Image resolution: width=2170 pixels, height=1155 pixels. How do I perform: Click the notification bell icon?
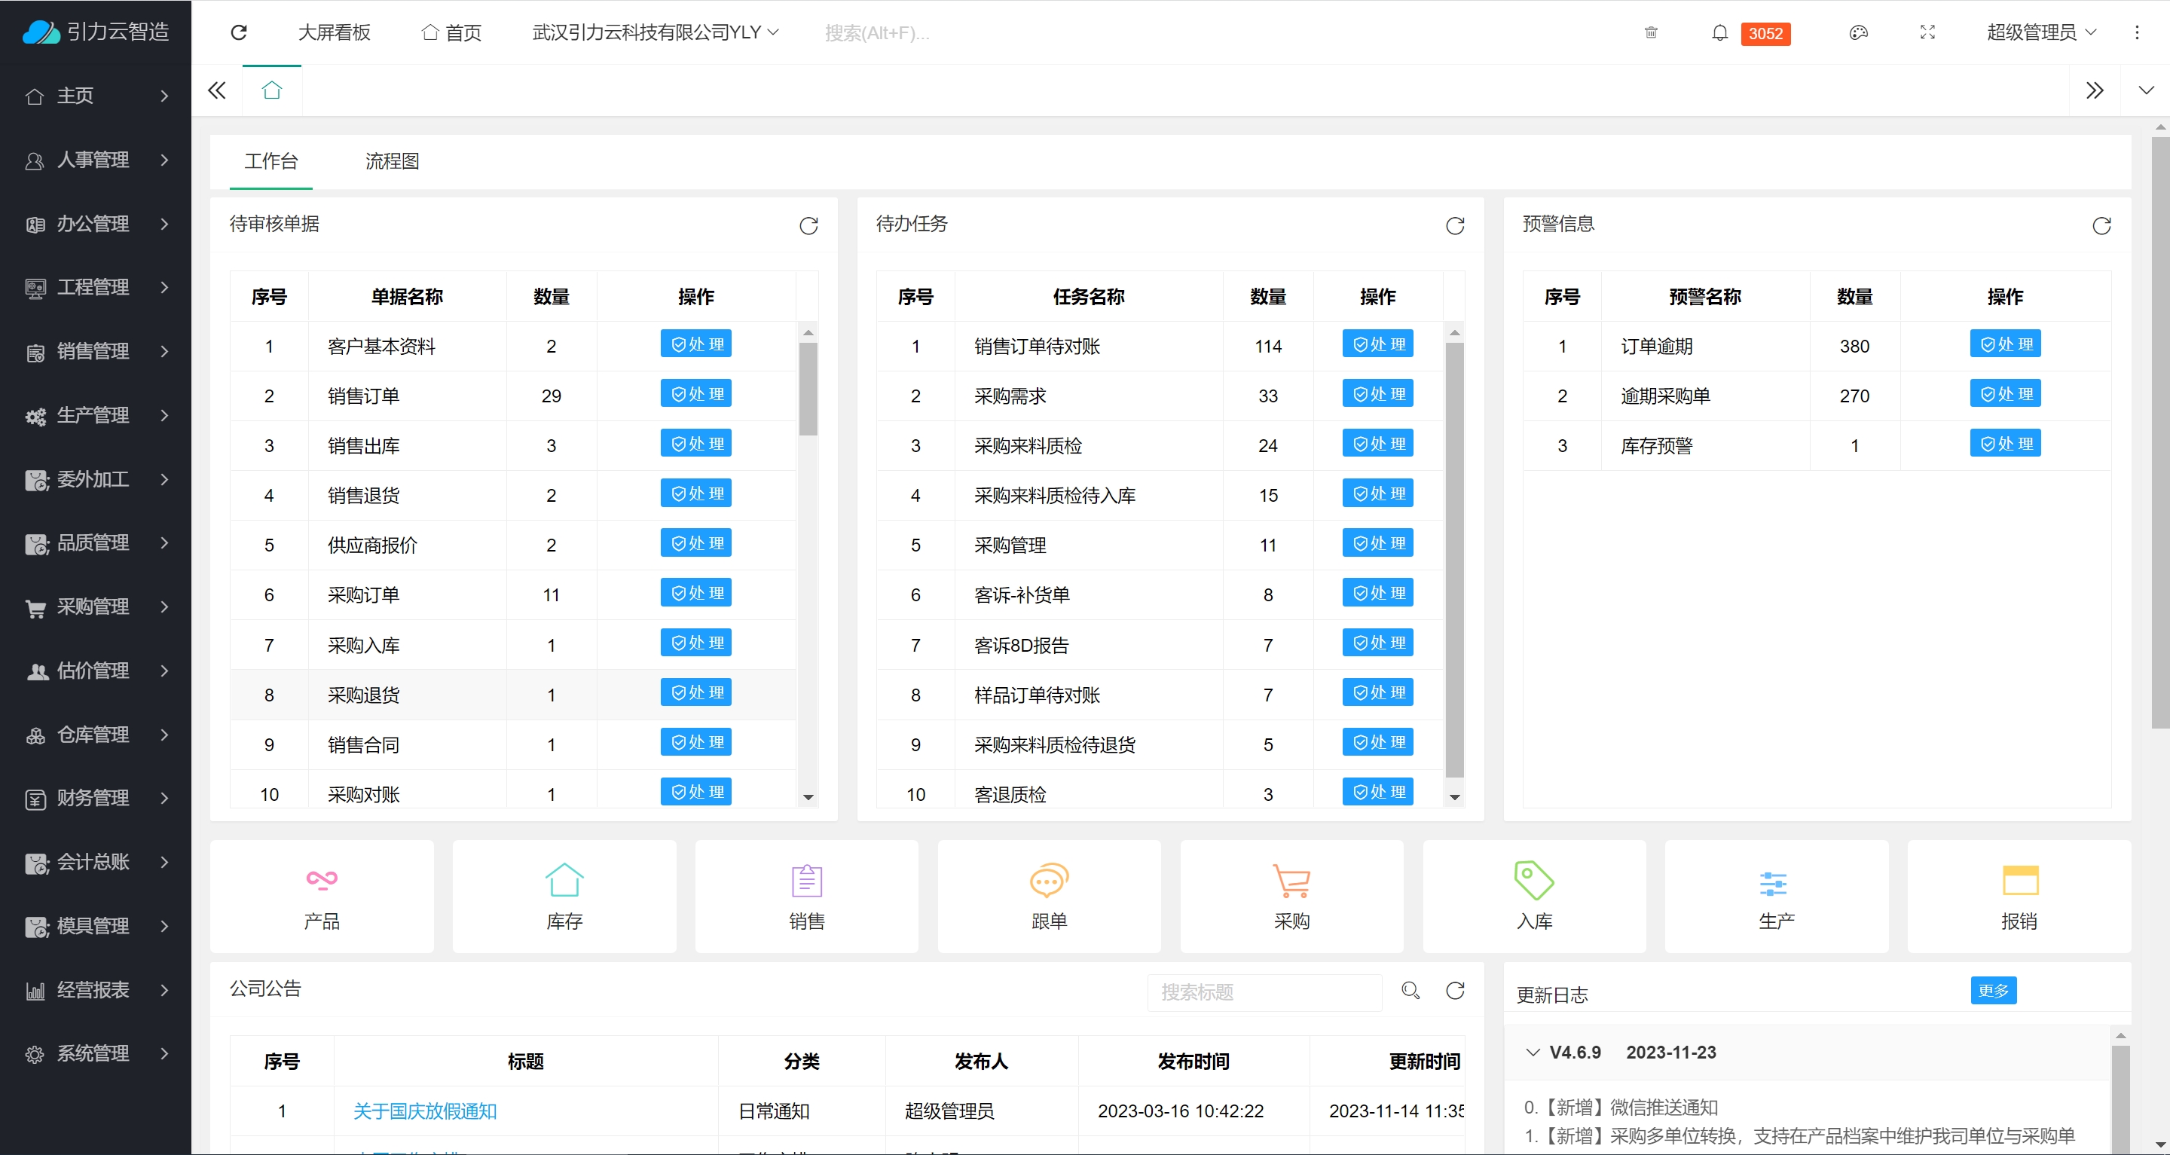tap(1719, 33)
